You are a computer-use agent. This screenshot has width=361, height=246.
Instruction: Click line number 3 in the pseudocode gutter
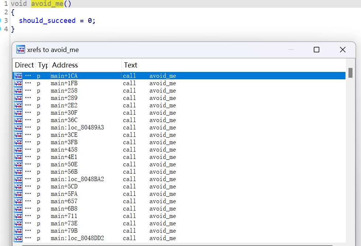6,21
